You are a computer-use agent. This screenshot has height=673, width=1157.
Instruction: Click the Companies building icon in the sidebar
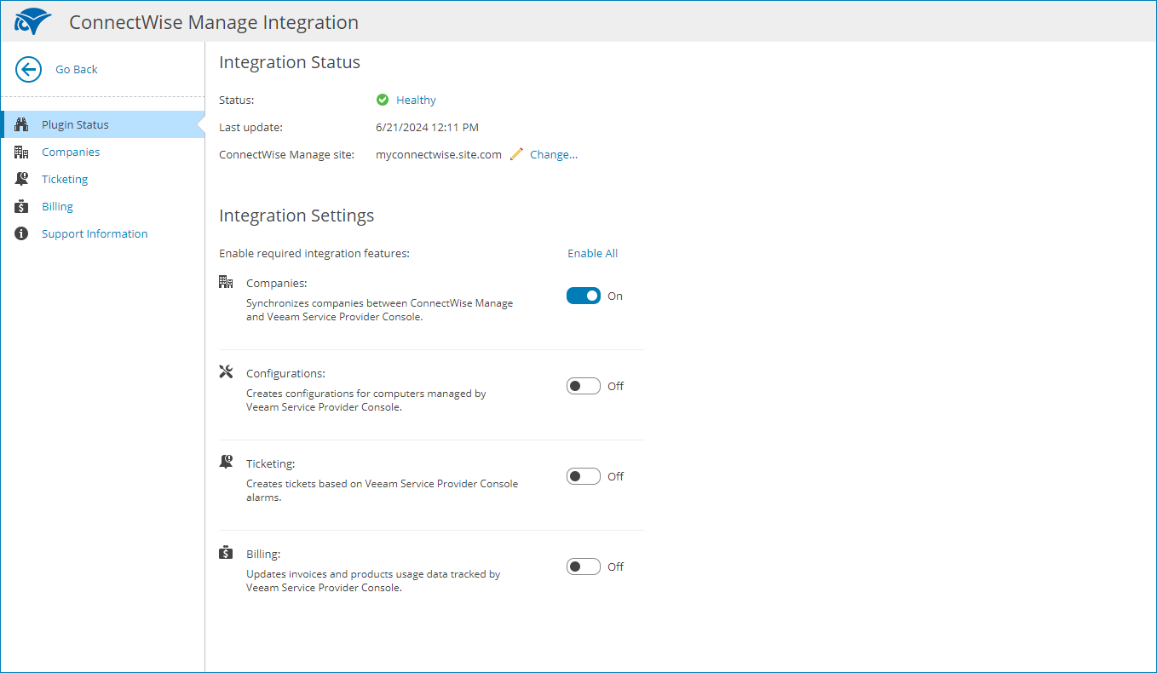click(20, 151)
